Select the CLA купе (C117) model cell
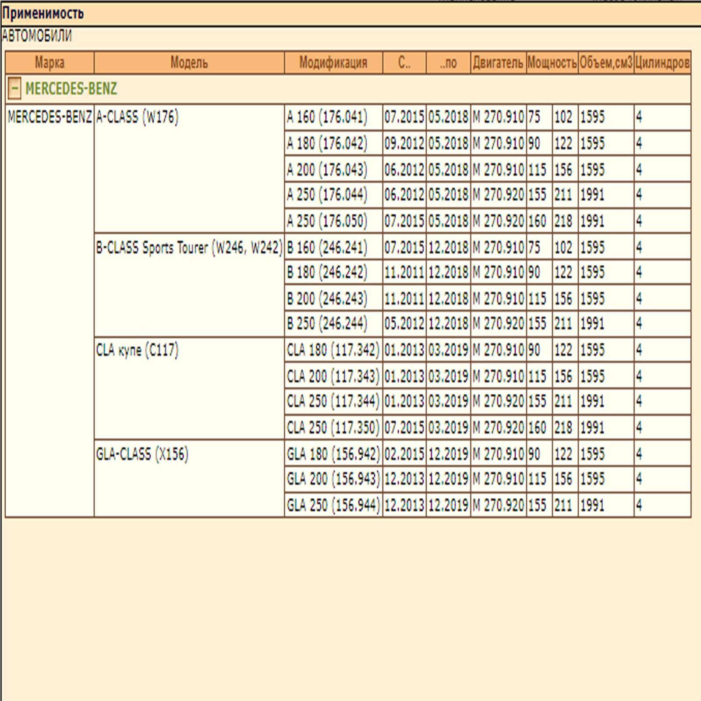701x701 pixels. (137, 350)
